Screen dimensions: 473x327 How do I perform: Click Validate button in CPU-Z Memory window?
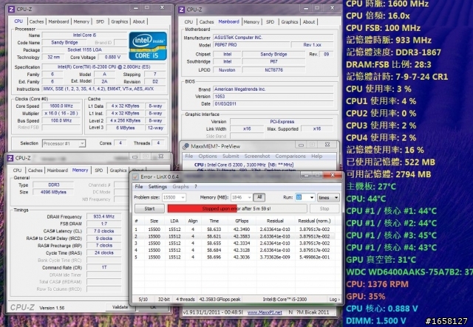[120, 307]
